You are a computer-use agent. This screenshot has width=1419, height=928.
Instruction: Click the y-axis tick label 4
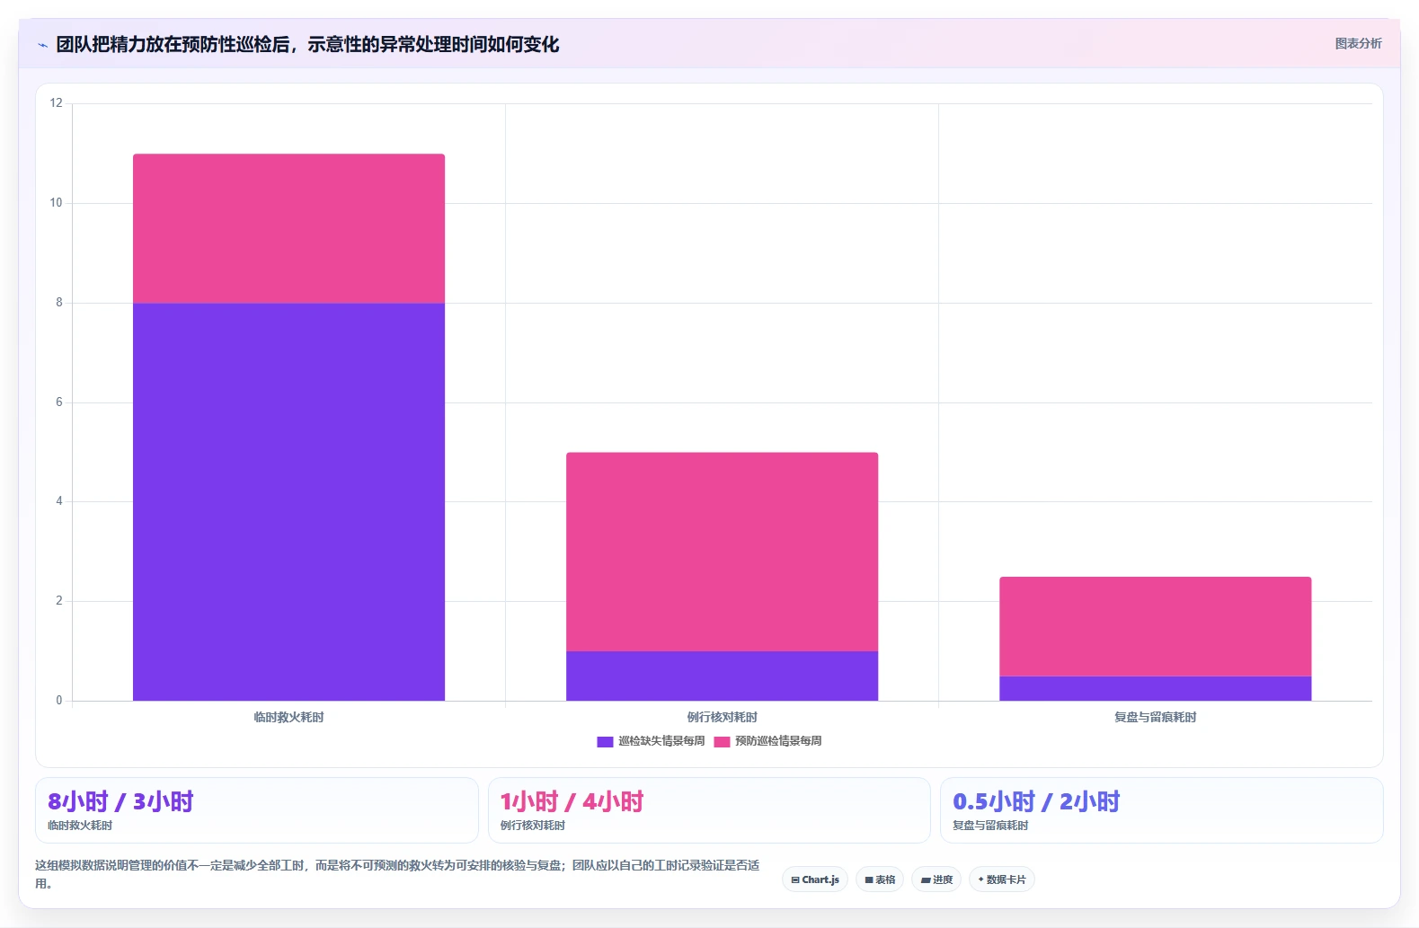59,501
